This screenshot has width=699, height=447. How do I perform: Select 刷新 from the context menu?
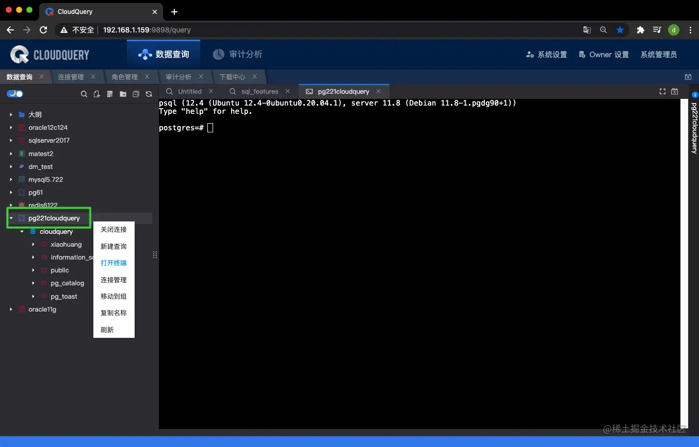(x=113, y=330)
